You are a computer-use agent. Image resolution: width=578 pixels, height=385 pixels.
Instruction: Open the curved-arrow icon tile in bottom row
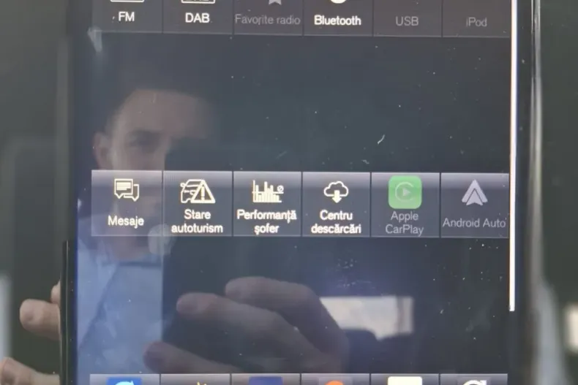click(x=473, y=381)
